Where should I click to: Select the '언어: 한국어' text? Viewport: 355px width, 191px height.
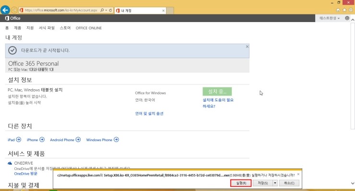point(145,100)
